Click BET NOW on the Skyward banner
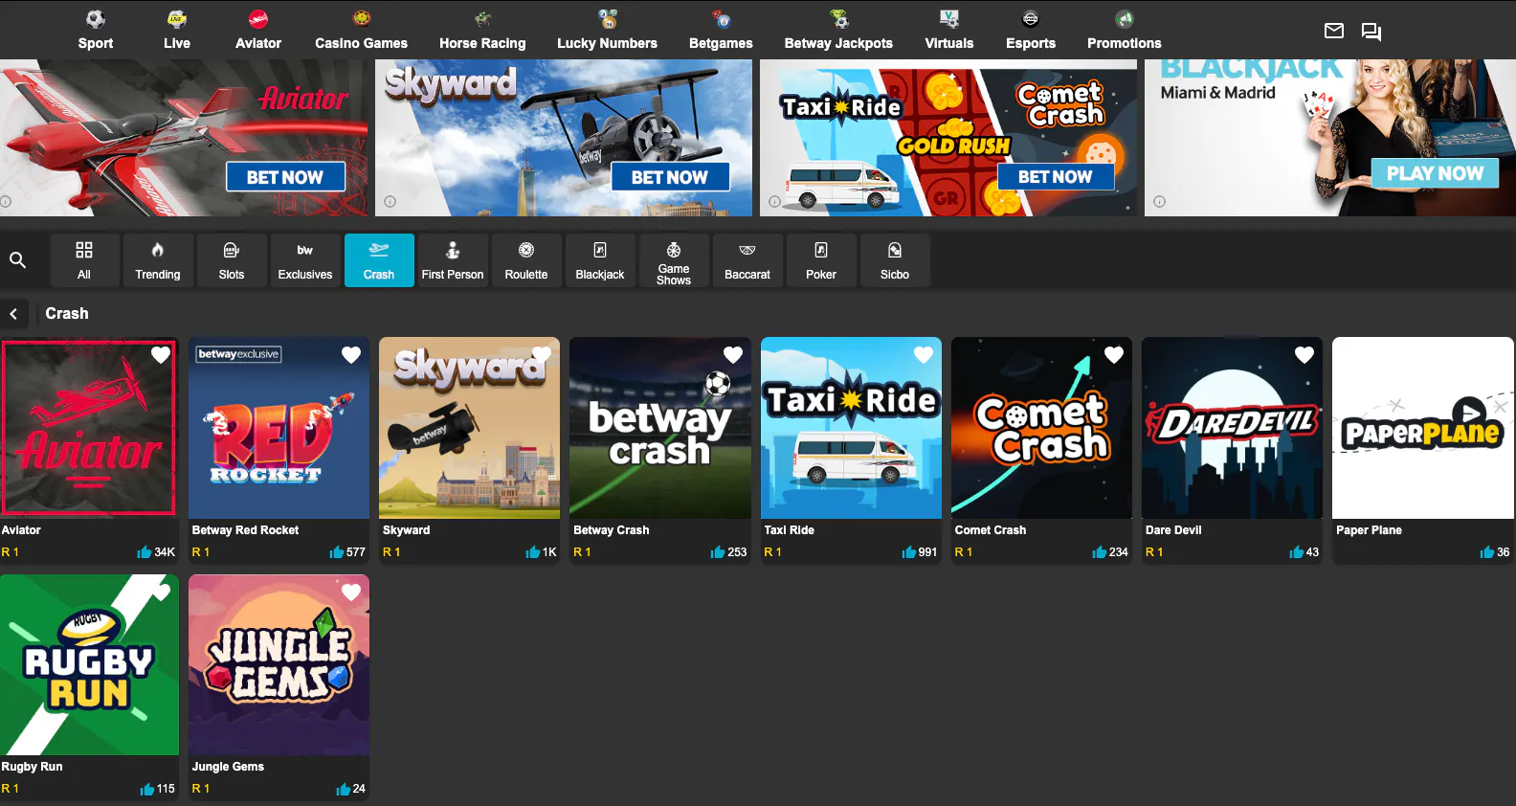This screenshot has width=1516, height=806. pyautogui.click(x=670, y=177)
